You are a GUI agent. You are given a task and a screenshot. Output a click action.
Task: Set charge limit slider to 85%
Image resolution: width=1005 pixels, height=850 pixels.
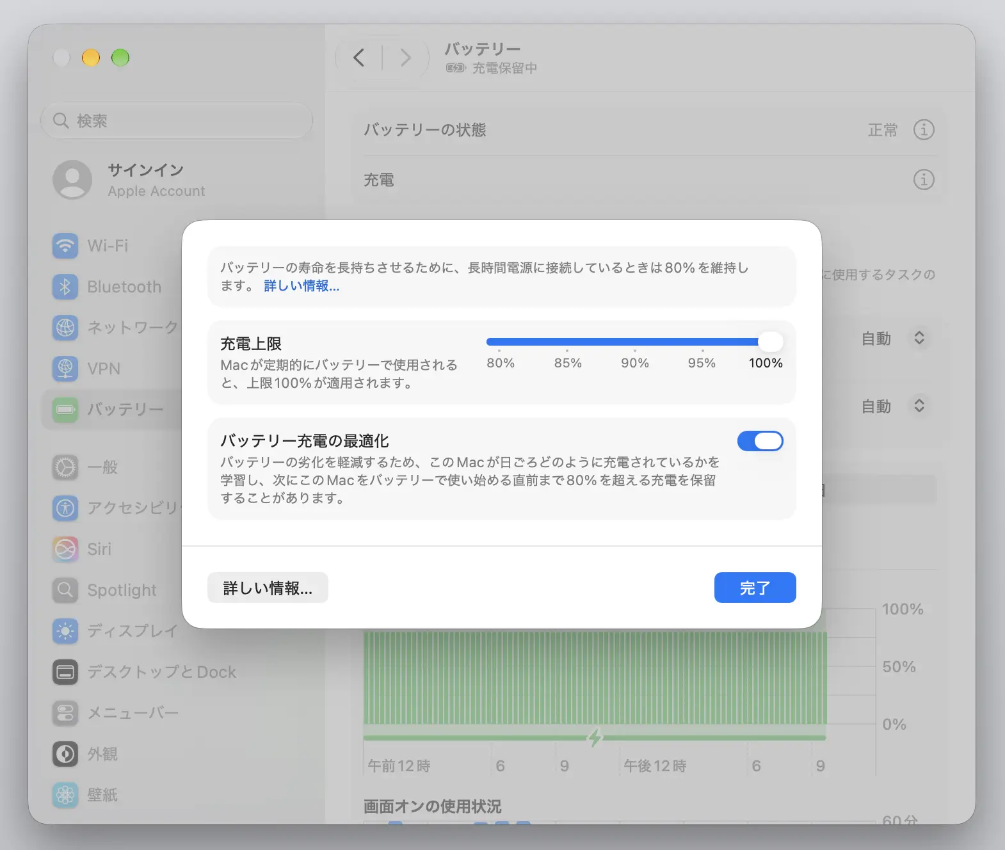(567, 342)
